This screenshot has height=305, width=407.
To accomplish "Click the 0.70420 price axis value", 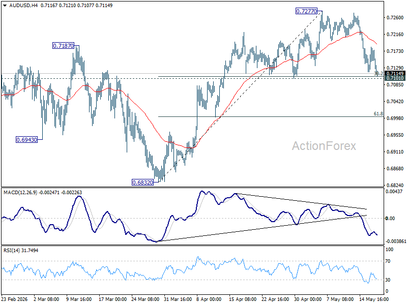I will (x=395, y=101).
